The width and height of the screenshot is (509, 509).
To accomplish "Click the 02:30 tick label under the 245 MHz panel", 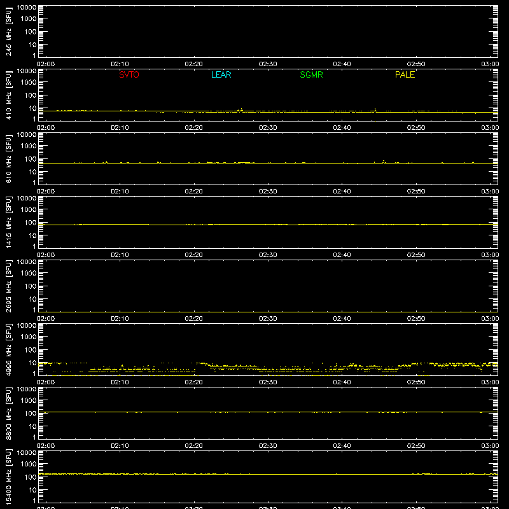I will [x=268, y=64].
